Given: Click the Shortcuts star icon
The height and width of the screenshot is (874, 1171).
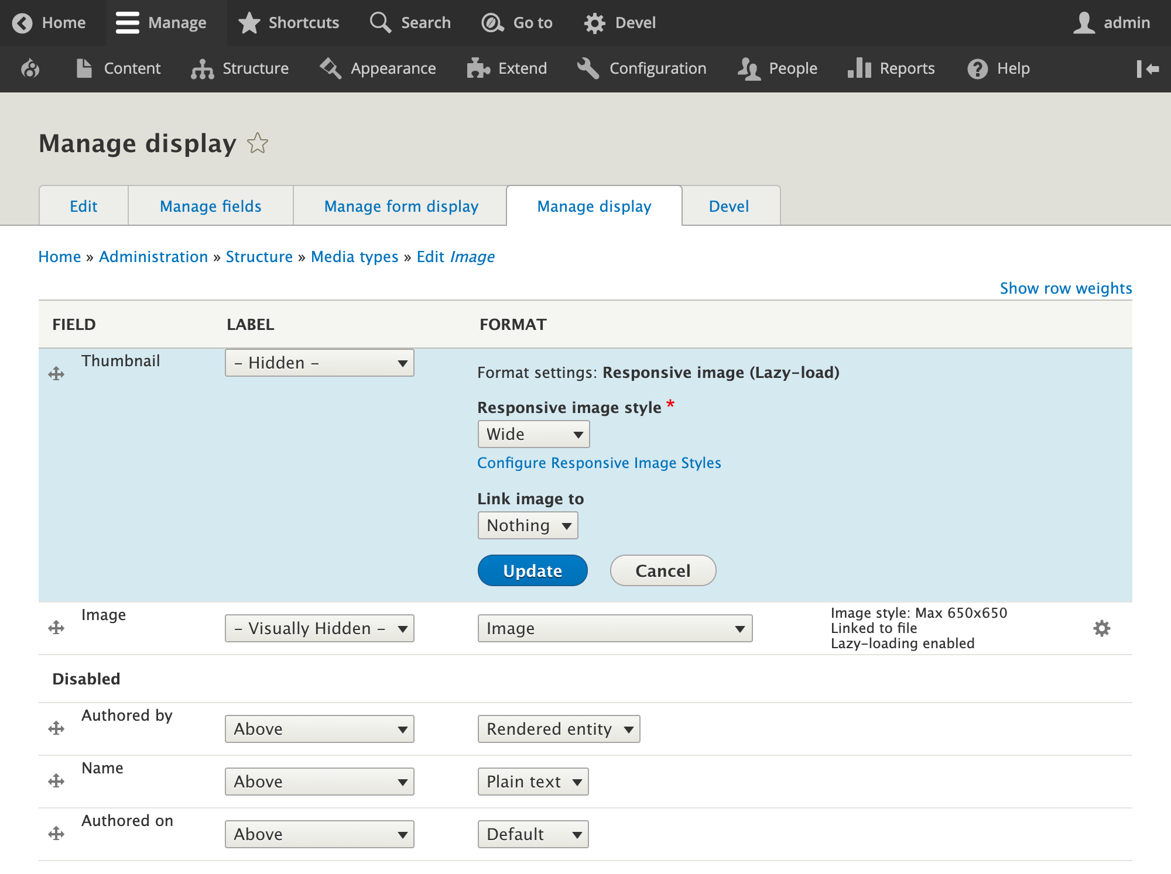Looking at the screenshot, I should tap(248, 22).
